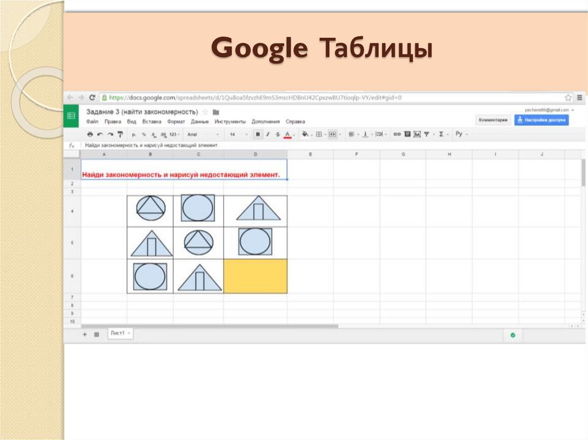
Task: Click the green check status icon
Action: (513, 335)
